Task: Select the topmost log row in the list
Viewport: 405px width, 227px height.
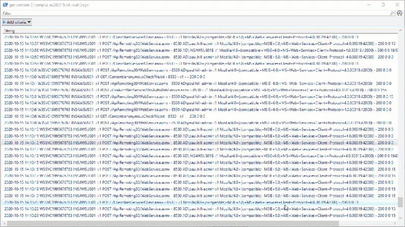Action: coord(152,37)
